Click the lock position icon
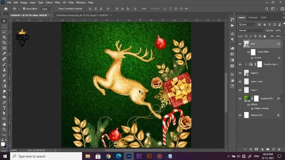Viewport: 285px width, 160px height. pos(255,36)
